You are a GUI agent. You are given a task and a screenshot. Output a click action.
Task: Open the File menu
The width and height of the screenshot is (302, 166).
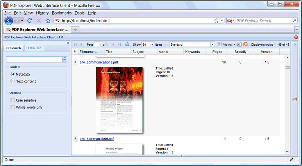coord(7,13)
